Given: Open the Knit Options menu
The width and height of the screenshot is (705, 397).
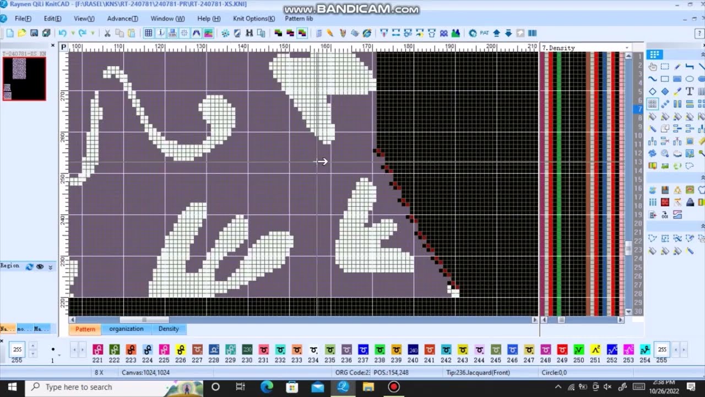Looking at the screenshot, I should [x=254, y=18].
